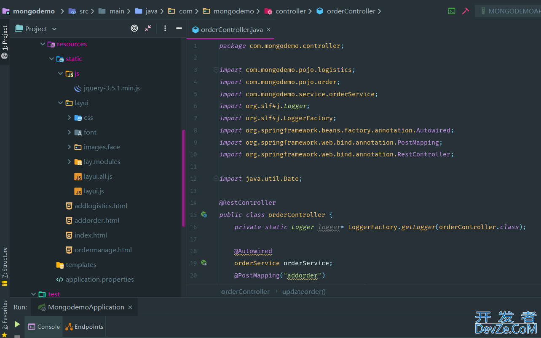Click the collapse all icon in Project panel
Screen dimensions: 541x338
[x=148, y=28]
